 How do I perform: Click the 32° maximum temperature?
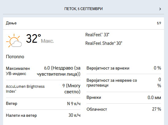[x=33, y=38]
